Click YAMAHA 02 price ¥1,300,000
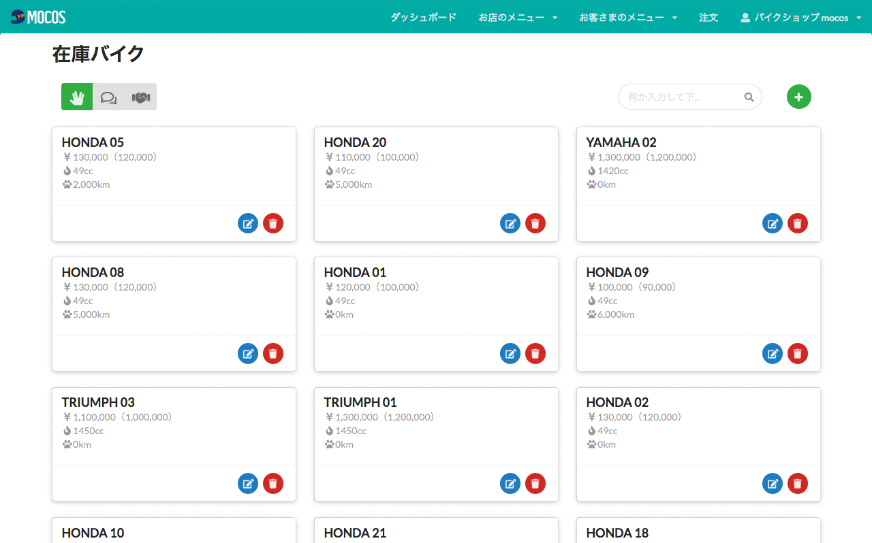Image resolution: width=872 pixels, height=543 pixels. pyautogui.click(x=614, y=157)
